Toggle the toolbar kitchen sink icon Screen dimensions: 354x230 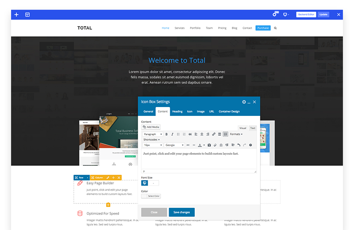pyautogui.click(x=225, y=134)
